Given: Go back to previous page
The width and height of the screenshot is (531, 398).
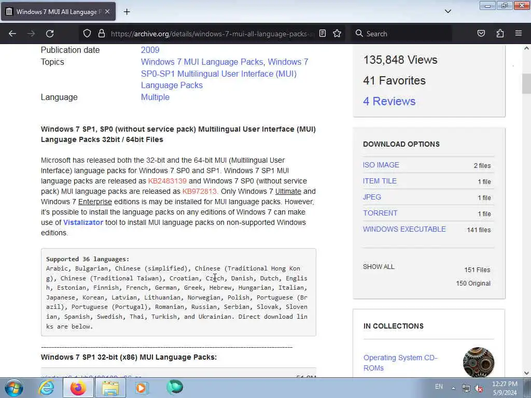Looking at the screenshot, I should point(12,34).
